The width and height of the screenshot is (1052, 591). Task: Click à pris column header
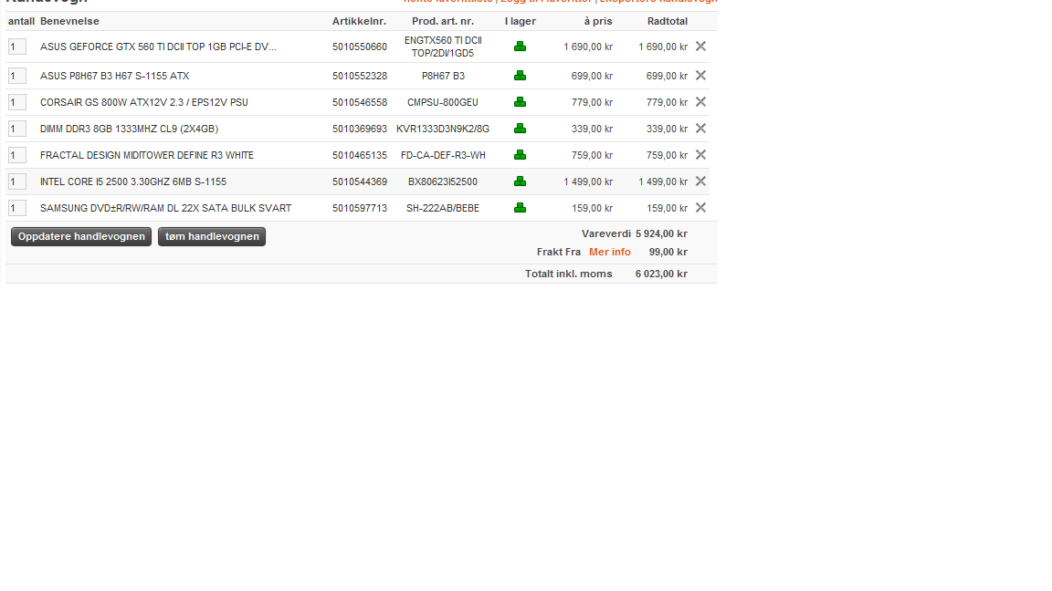[598, 22]
